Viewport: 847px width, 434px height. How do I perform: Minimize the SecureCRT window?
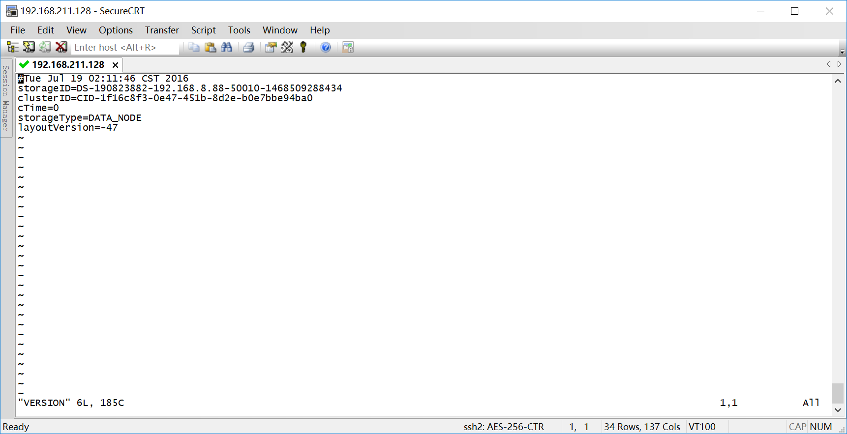pos(760,11)
